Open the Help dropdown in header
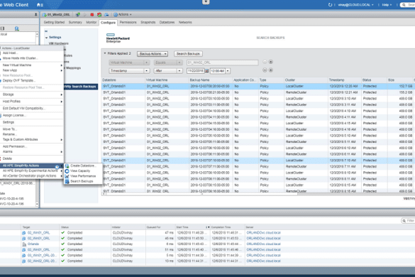415x277 pixels. tap(387, 5)
